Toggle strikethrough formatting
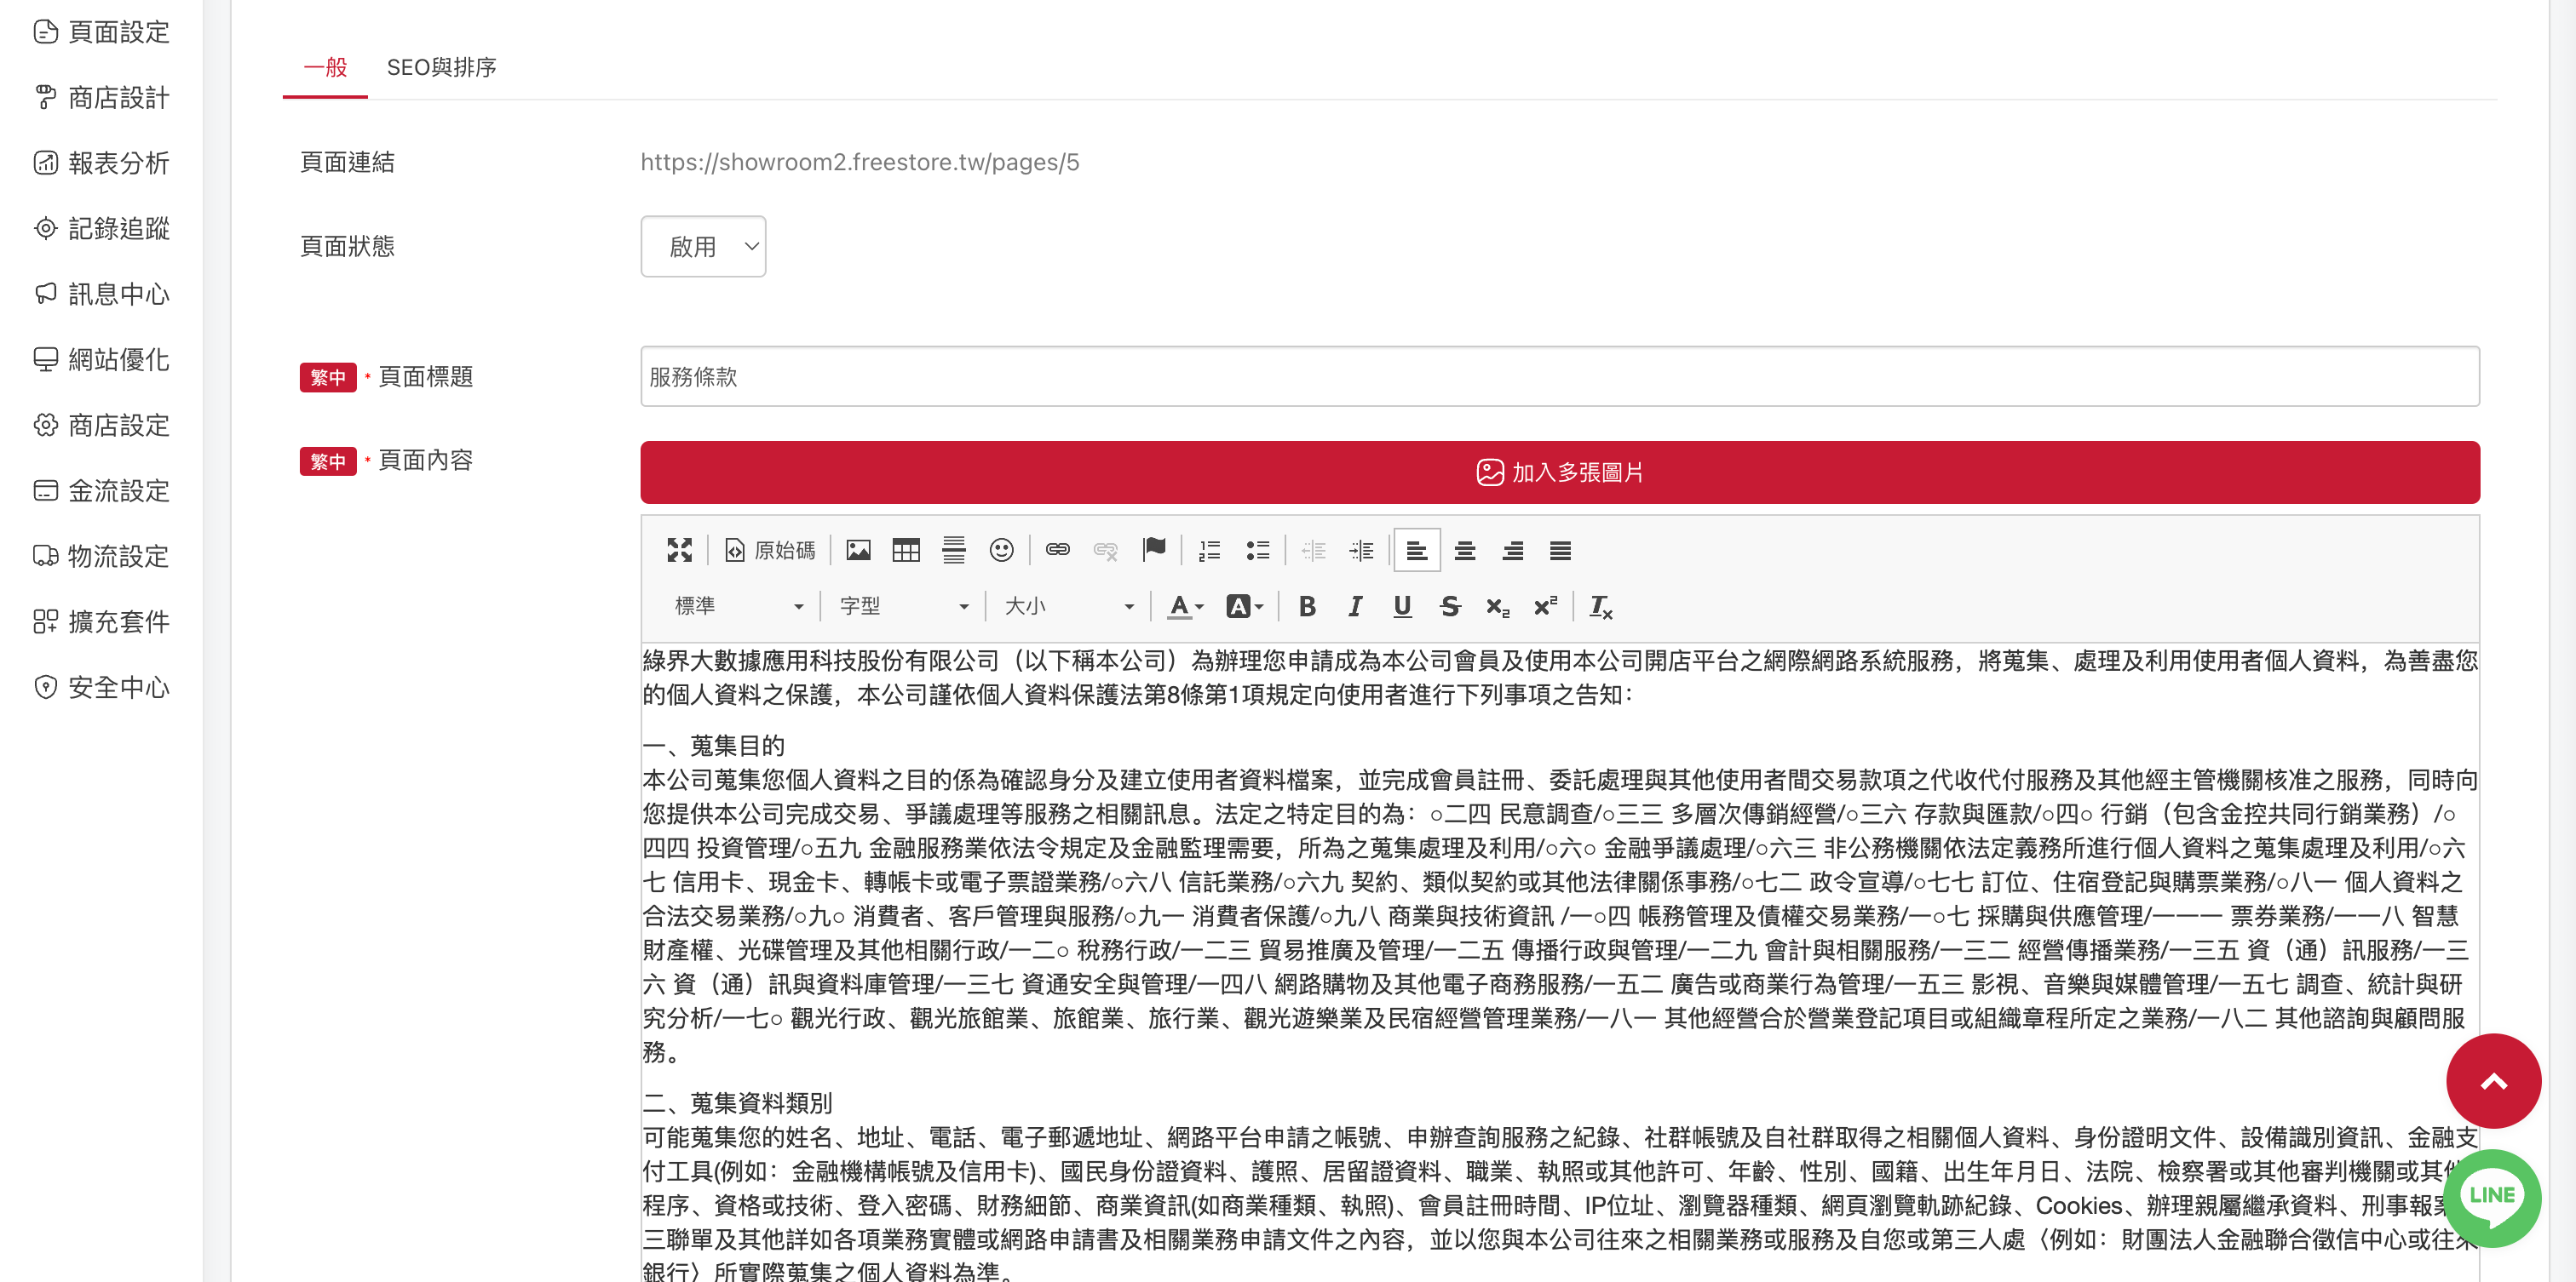This screenshot has height=1282, width=2576. tap(1450, 605)
